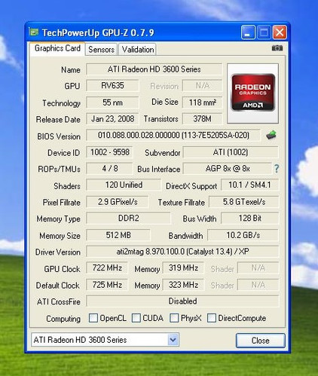Toggle the CUDA checkbox
Image resolution: width=318 pixels, height=376 pixels.
pyautogui.click(x=136, y=318)
